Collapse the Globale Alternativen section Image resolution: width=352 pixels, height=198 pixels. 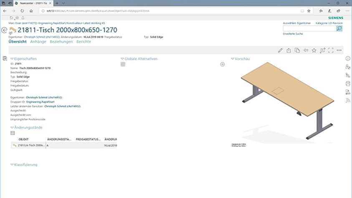122,59
